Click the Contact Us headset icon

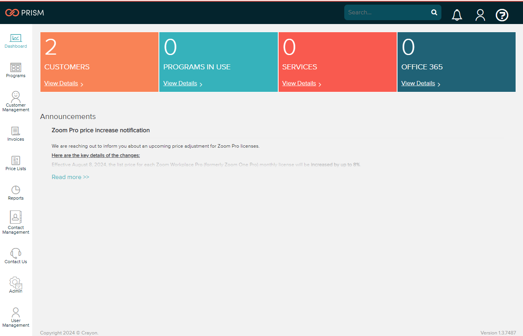(x=16, y=253)
